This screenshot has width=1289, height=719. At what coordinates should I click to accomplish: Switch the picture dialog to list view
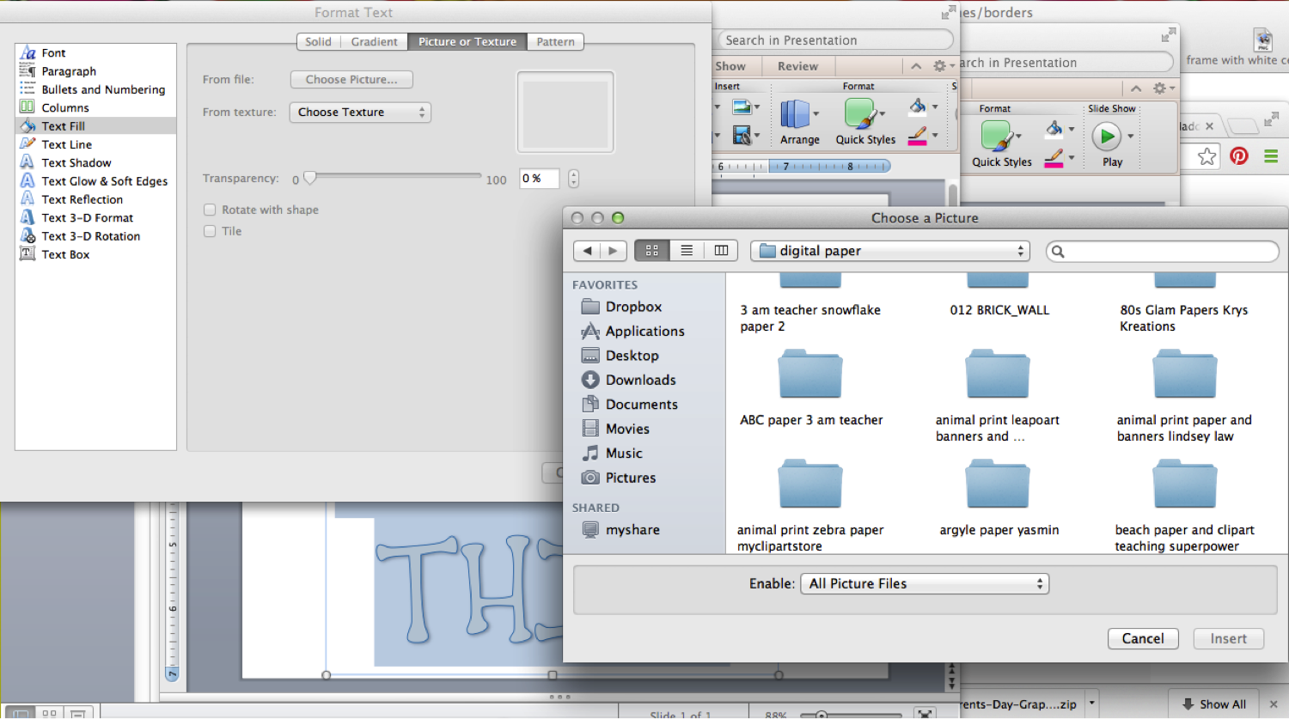tap(686, 250)
